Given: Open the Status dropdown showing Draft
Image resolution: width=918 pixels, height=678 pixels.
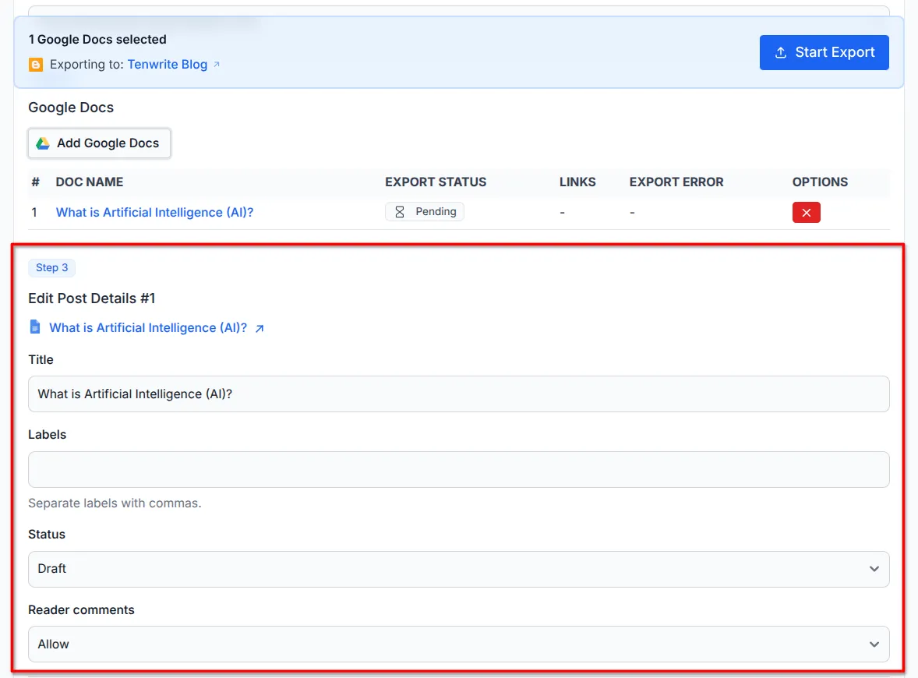Looking at the screenshot, I should [x=458, y=569].
